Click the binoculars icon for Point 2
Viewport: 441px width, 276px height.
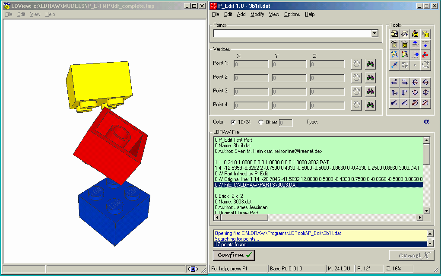[x=370, y=78]
